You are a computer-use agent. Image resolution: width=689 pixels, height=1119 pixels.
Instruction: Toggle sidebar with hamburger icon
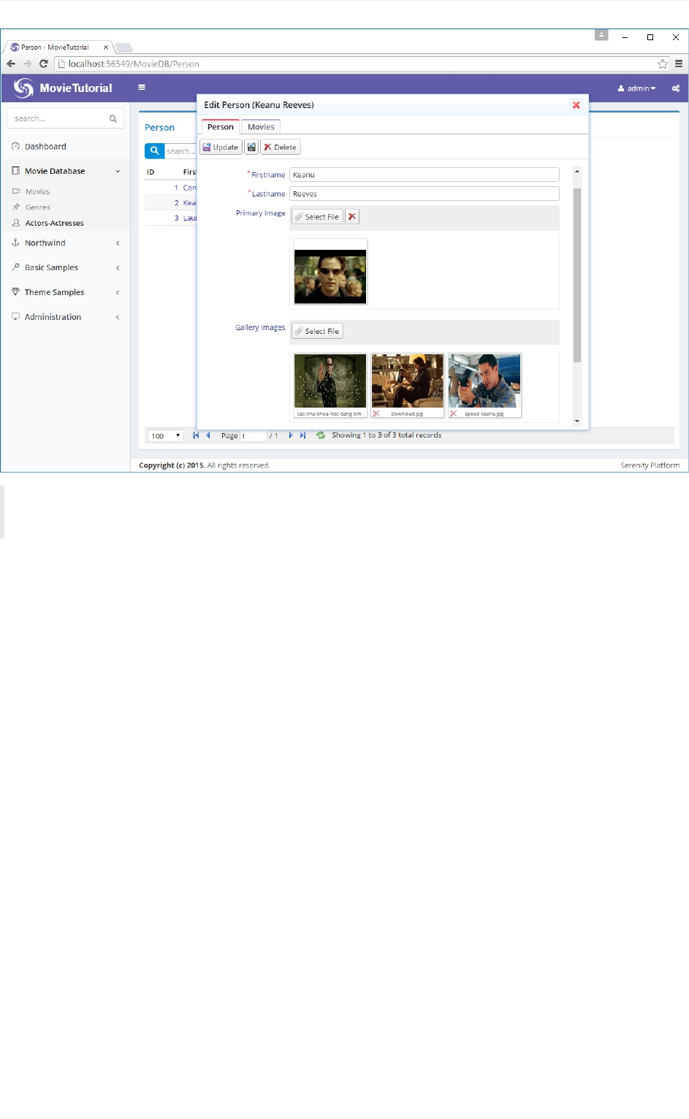click(x=142, y=88)
